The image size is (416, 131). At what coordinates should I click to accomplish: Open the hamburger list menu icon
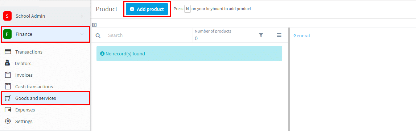[279, 35]
